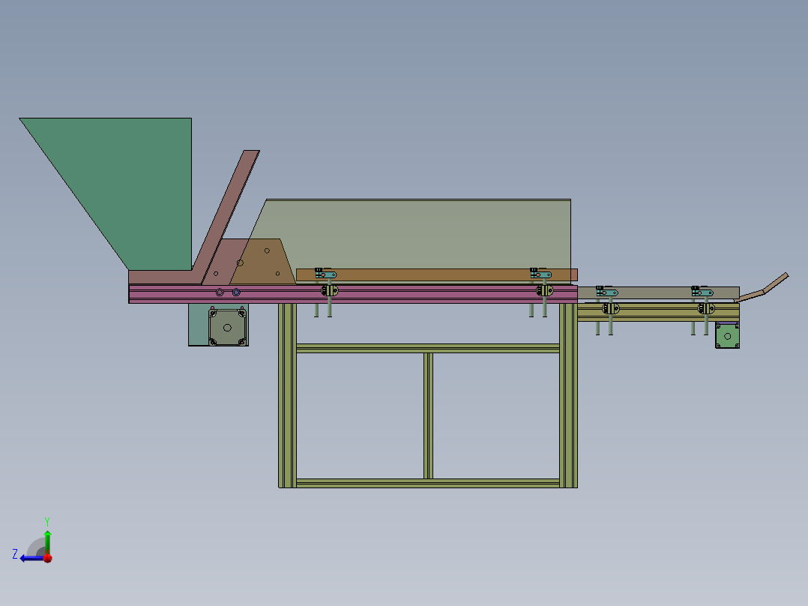Select the left leg of the support frame
The width and height of the screenshot is (808, 606).
point(288,395)
